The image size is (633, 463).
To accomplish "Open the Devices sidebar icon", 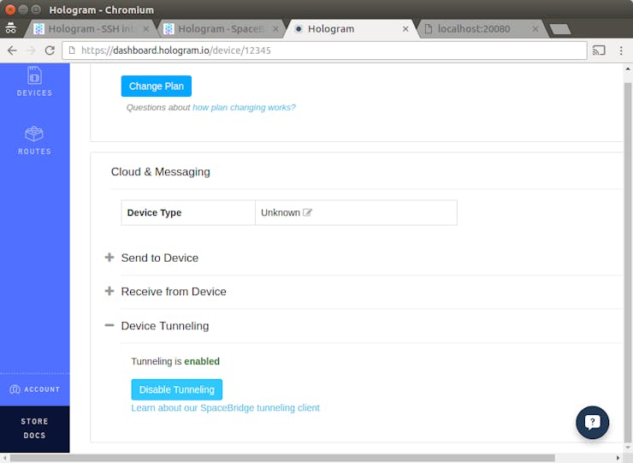I will pyautogui.click(x=34, y=81).
